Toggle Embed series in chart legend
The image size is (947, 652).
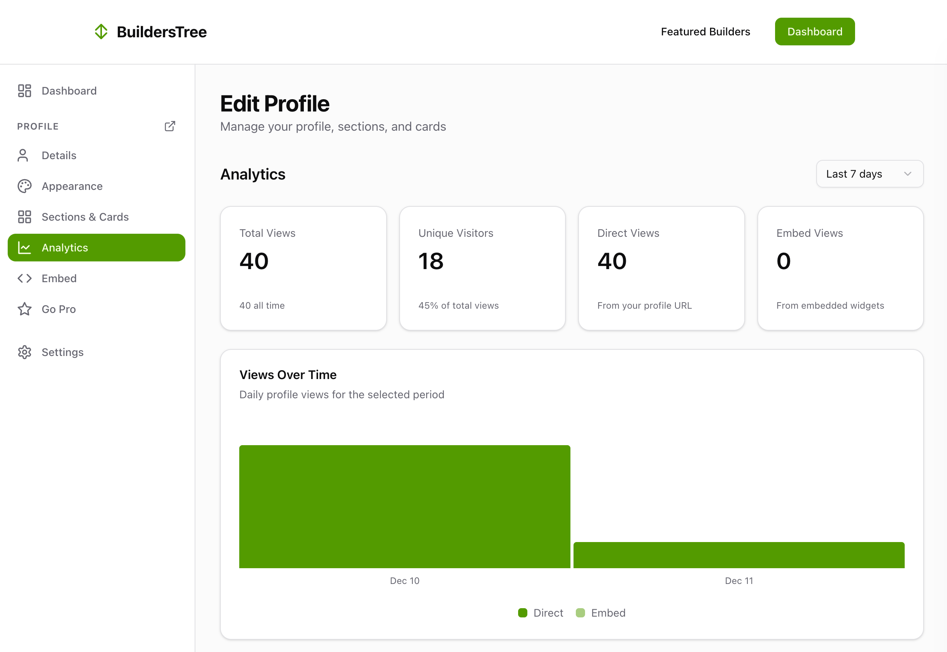tap(600, 613)
